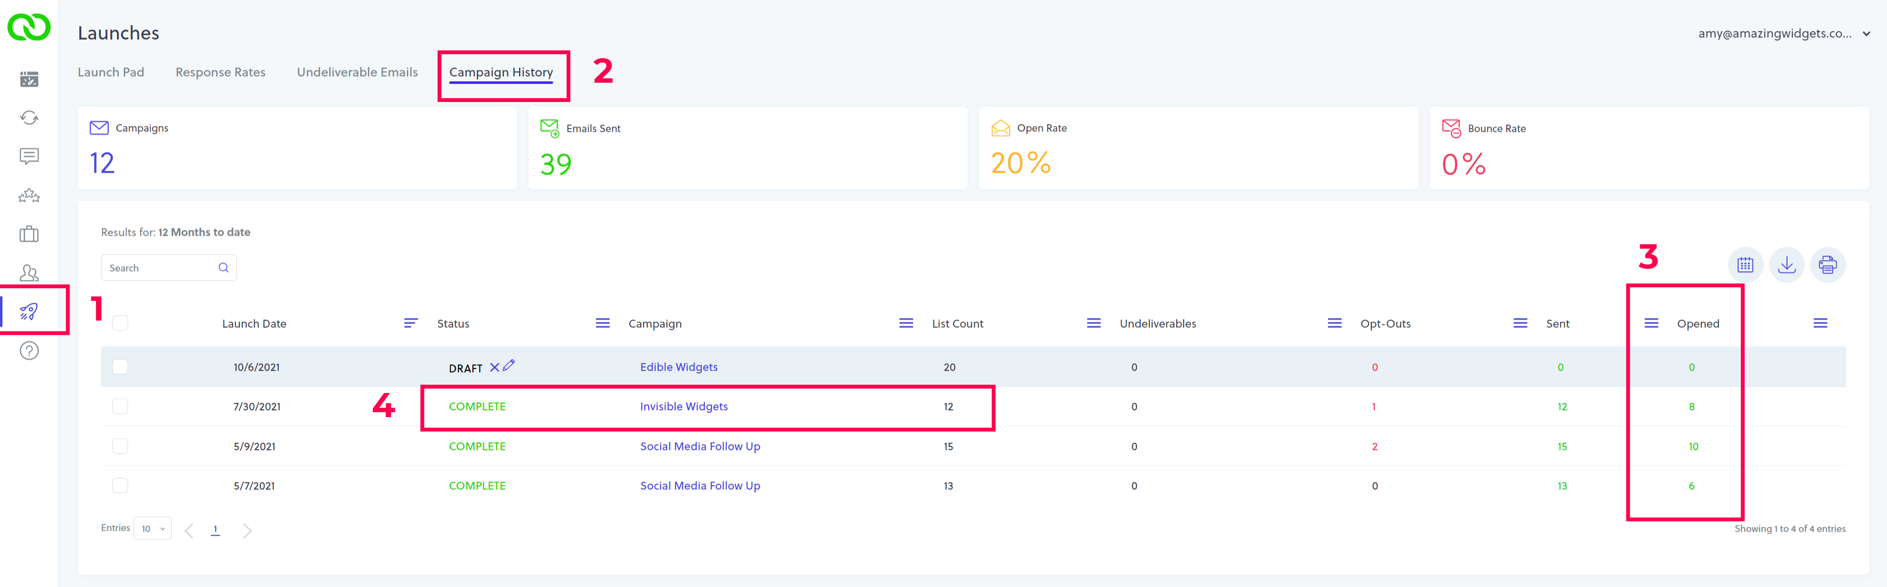
Task: Toggle the select-all header checkbox
Action: 120,324
